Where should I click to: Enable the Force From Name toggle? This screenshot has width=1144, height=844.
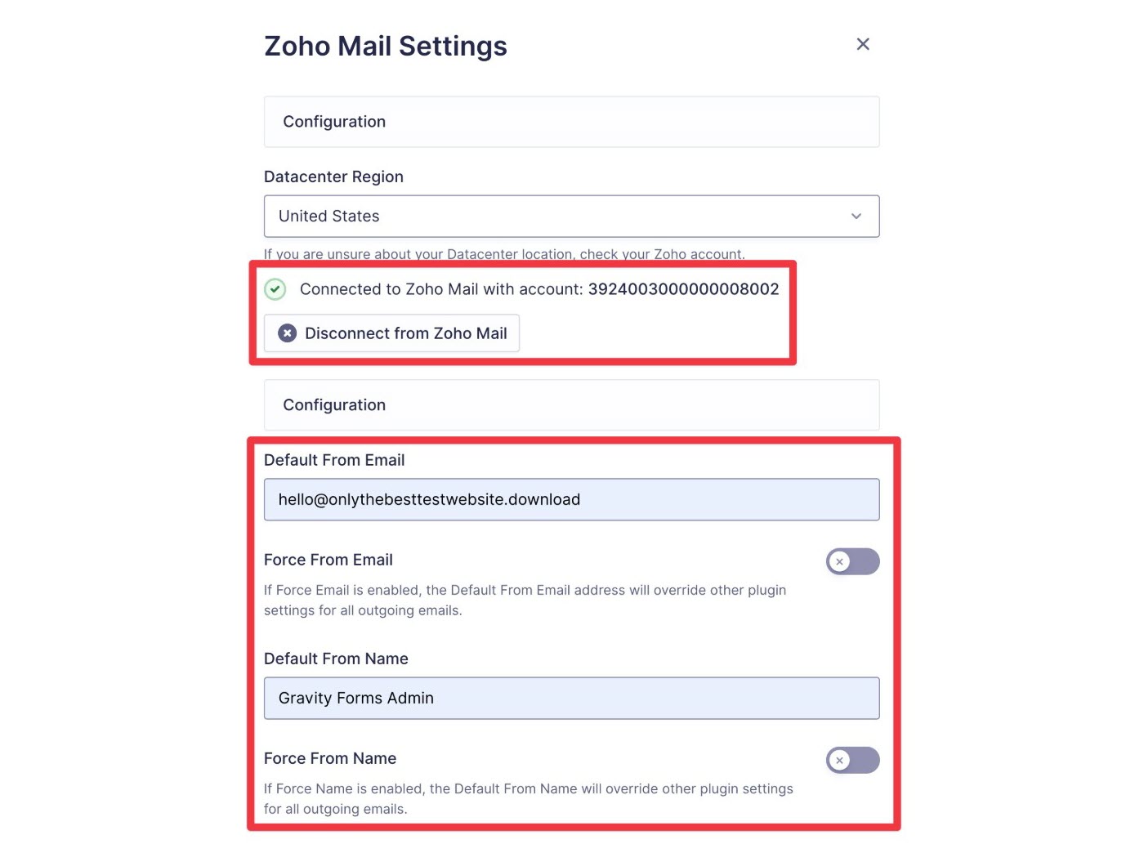click(852, 760)
